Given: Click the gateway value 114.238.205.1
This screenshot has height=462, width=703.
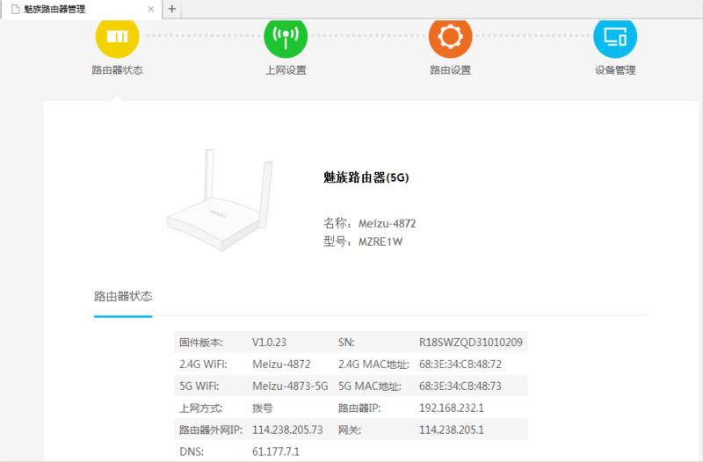Looking at the screenshot, I should click(x=452, y=430).
